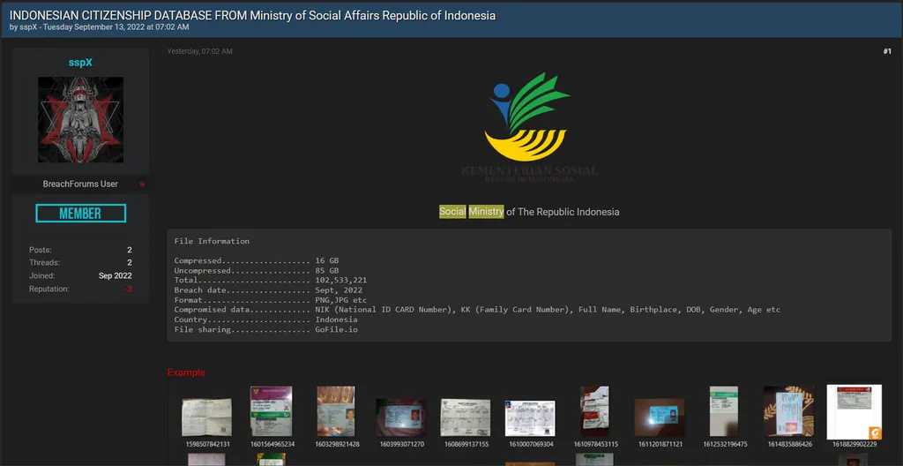This screenshot has height=466, width=903.
Task: Click the reputation score -3
Action: [x=128, y=289]
